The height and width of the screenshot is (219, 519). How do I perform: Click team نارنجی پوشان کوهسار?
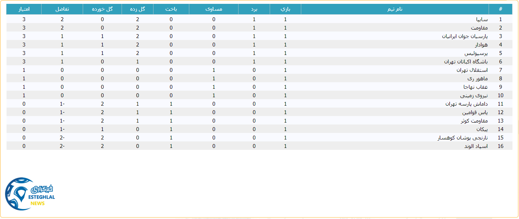[x=462, y=138]
